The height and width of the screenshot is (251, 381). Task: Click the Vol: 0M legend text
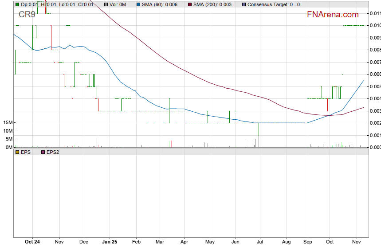click(118, 4)
